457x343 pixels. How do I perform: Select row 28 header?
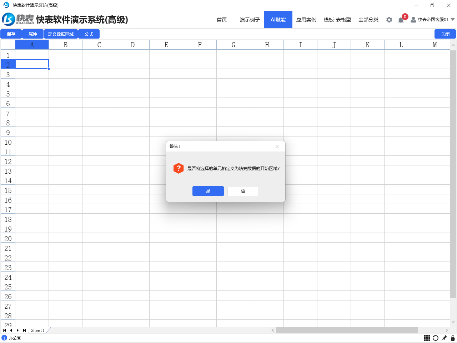[x=8, y=316]
